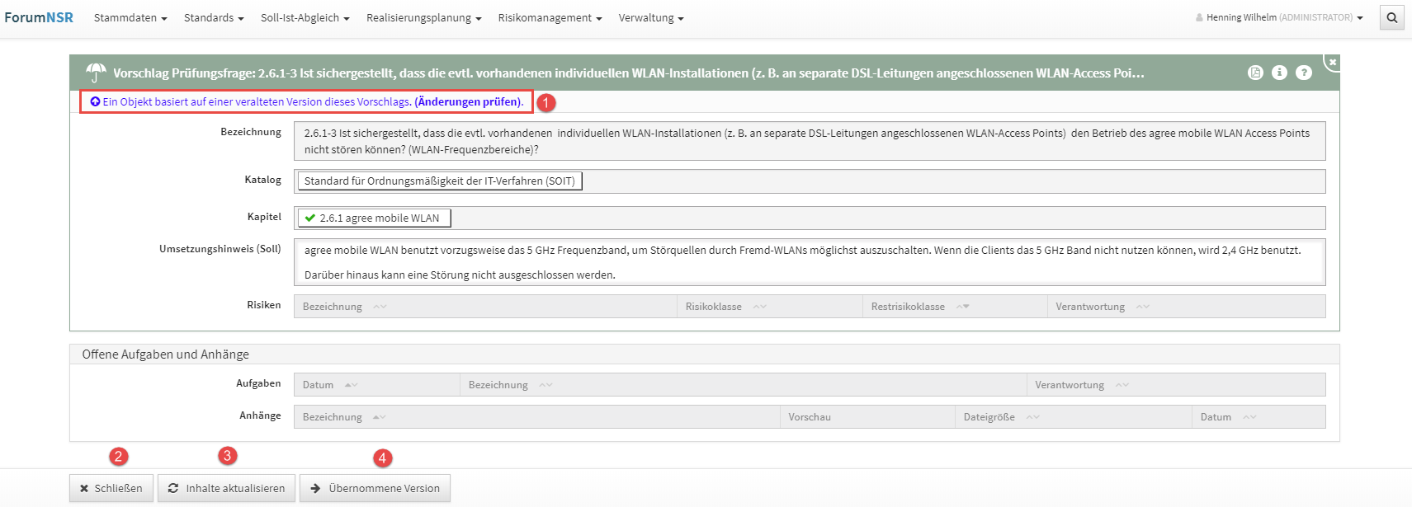The width and height of the screenshot is (1412, 507).
Task: Open the Risikomanagement menu
Action: [550, 17]
